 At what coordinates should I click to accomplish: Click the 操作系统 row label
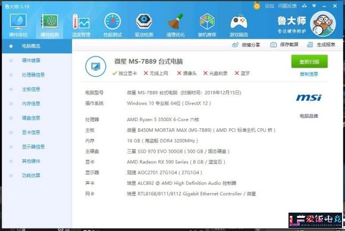point(95,103)
